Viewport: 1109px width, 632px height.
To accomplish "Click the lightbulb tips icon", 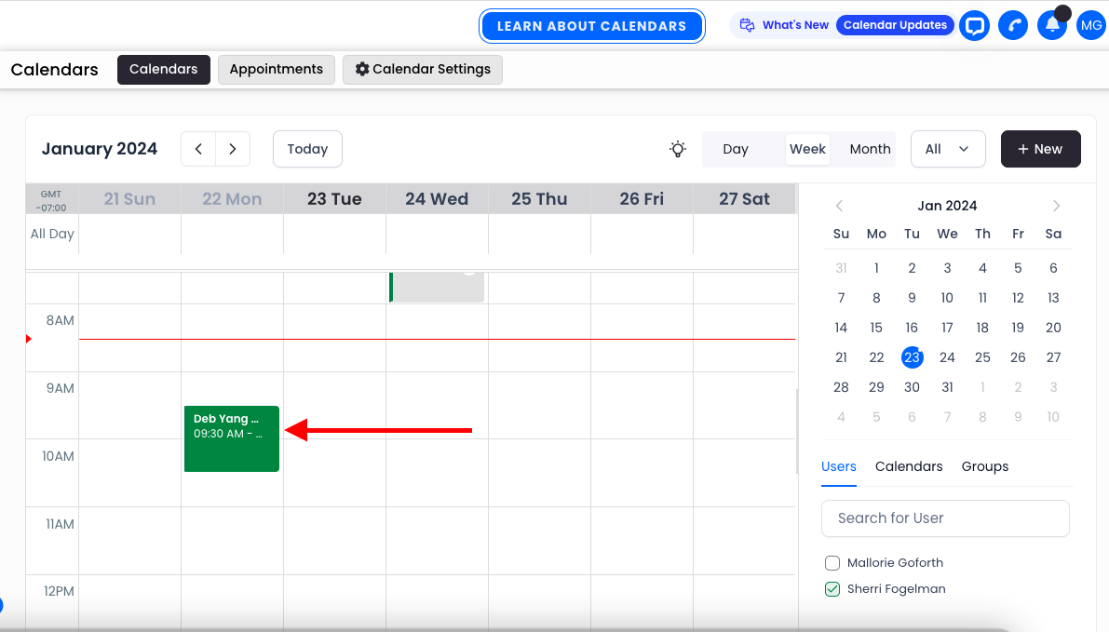I will pyautogui.click(x=678, y=149).
